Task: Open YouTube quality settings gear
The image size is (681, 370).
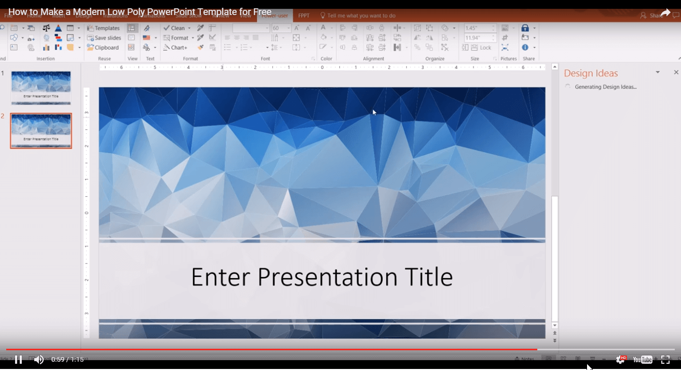Action: [620, 360]
